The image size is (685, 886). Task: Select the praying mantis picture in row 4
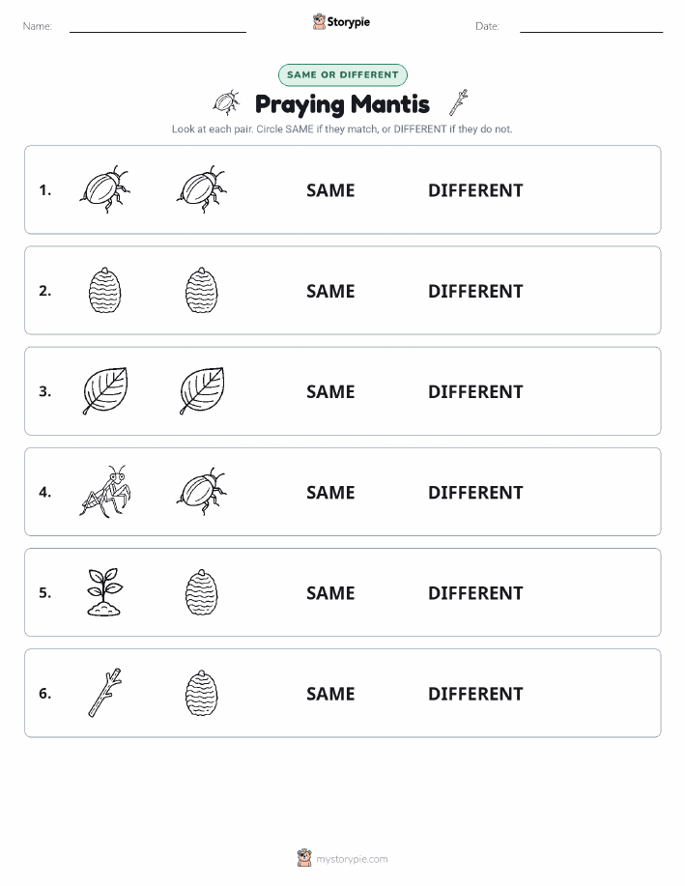(105, 492)
